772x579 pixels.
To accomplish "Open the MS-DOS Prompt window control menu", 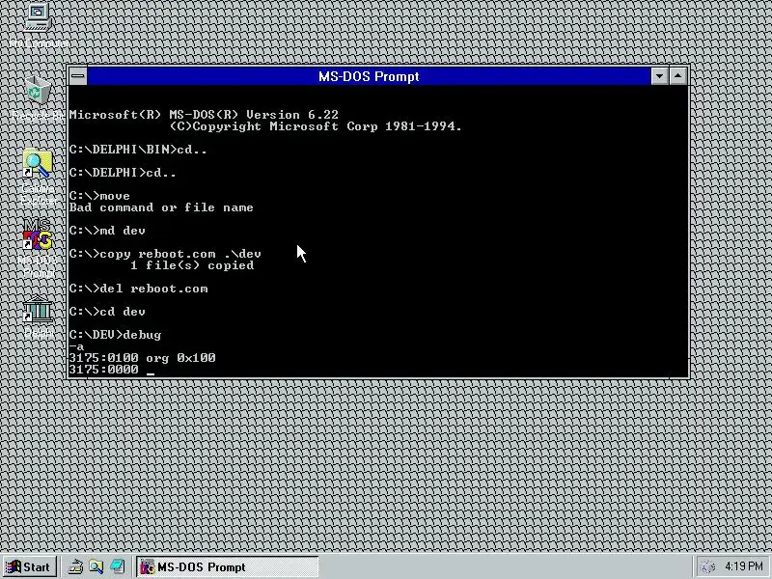I will (78, 76).
